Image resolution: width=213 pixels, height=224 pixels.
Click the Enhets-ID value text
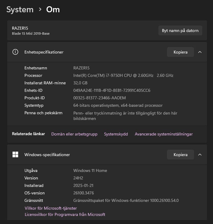112,90
